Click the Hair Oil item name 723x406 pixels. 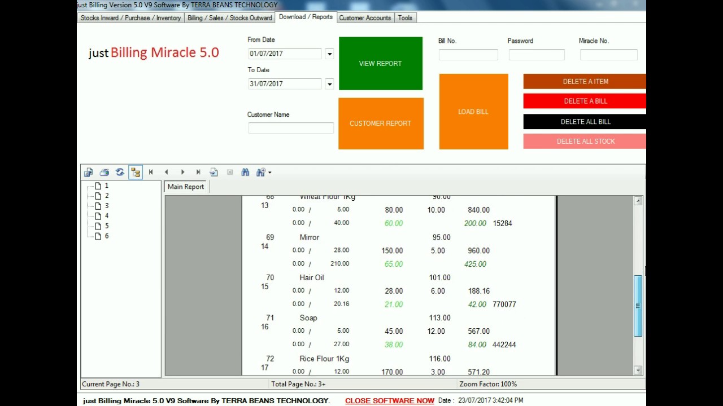click(x=312, y=278)
